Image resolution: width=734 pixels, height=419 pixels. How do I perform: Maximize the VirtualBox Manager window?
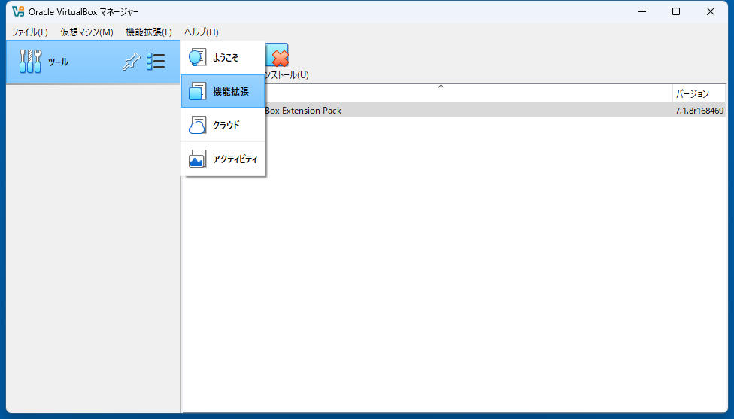click(676, 11)
